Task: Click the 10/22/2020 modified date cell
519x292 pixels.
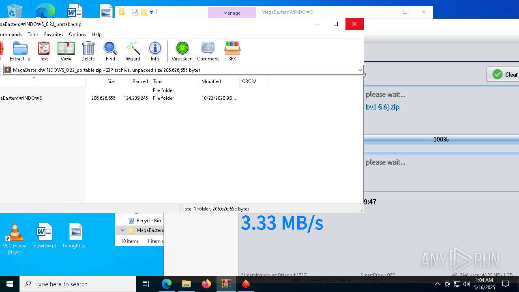Action: pos(219,98)
